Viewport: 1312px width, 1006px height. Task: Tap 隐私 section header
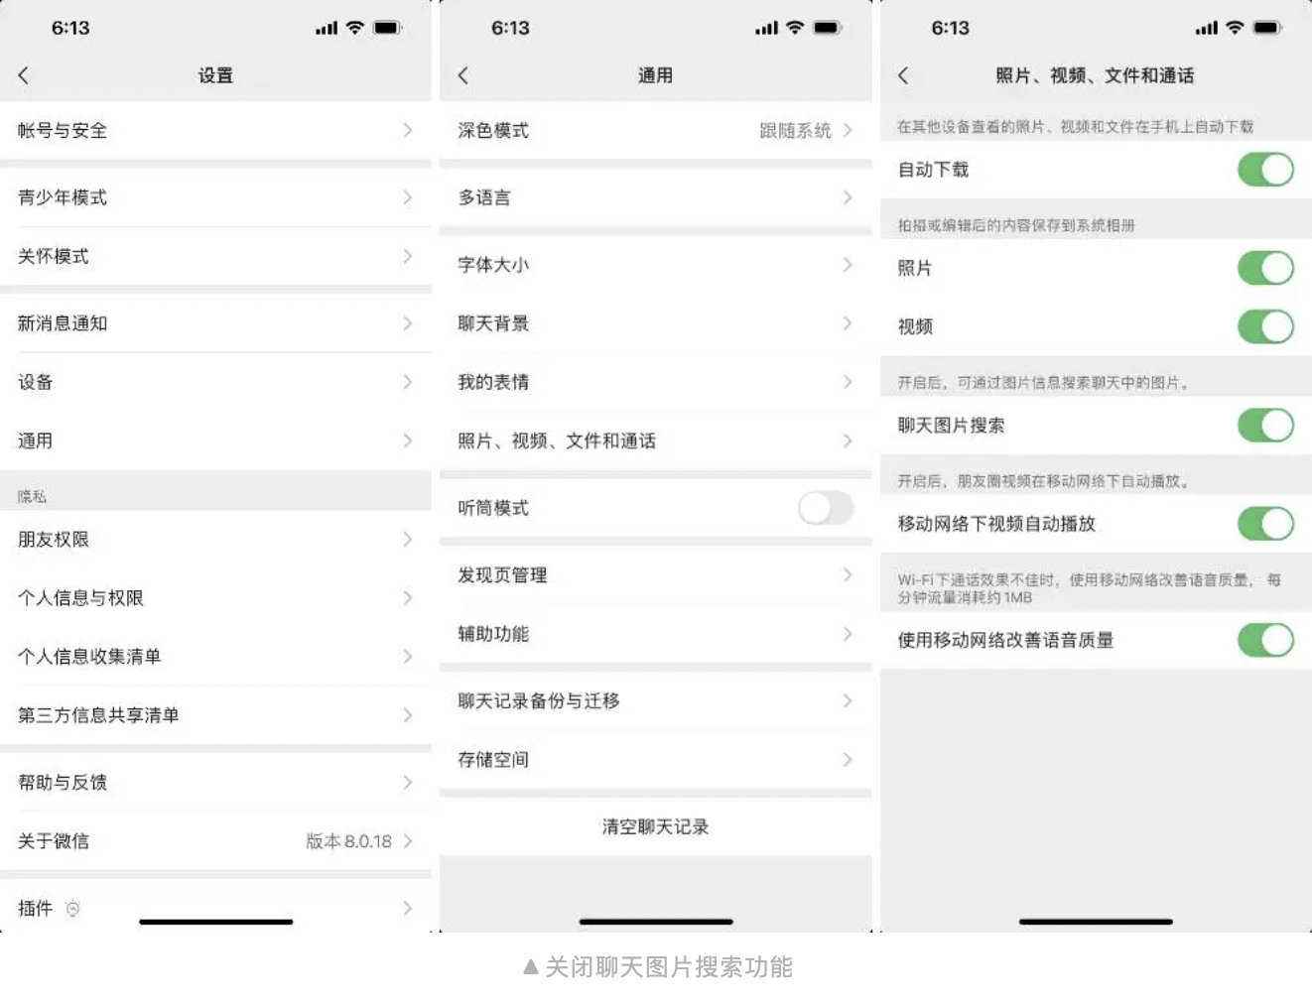click(32, 496)
